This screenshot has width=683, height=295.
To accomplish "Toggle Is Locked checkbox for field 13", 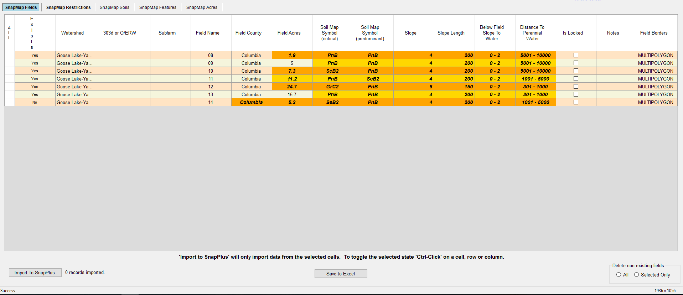I will point(576,94).
